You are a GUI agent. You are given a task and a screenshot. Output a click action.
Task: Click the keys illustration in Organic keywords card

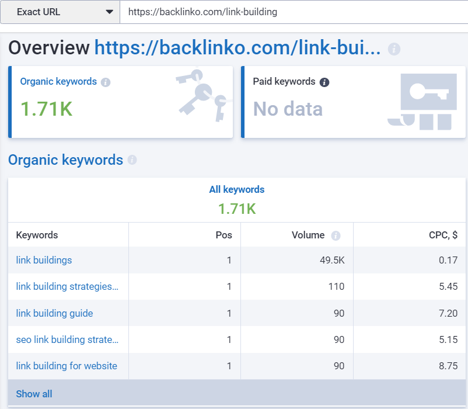coord(200,95)
